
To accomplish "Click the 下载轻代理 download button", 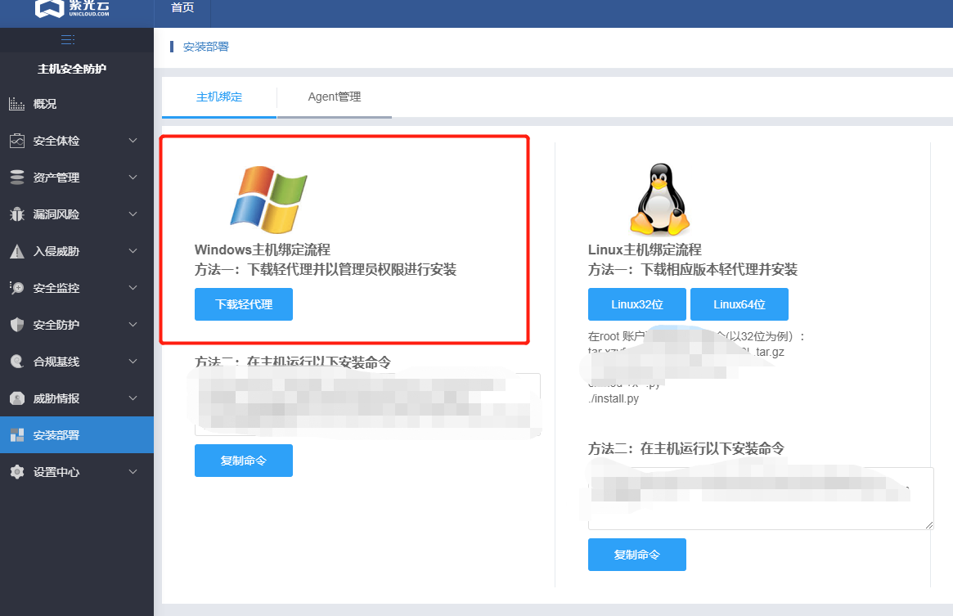I will 244,304.
